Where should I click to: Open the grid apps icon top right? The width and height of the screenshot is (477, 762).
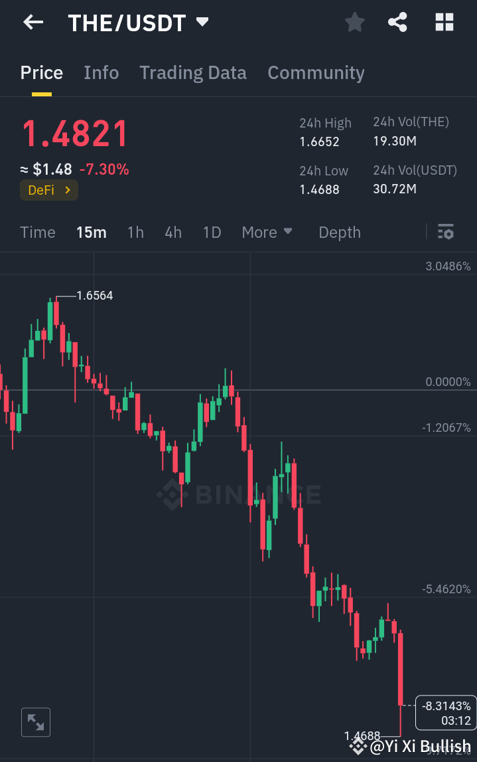[x=444, y=22]
